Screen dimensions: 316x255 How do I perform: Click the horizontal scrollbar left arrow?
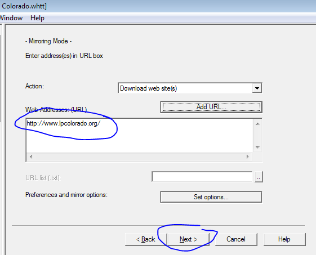[x=31, y=156]
